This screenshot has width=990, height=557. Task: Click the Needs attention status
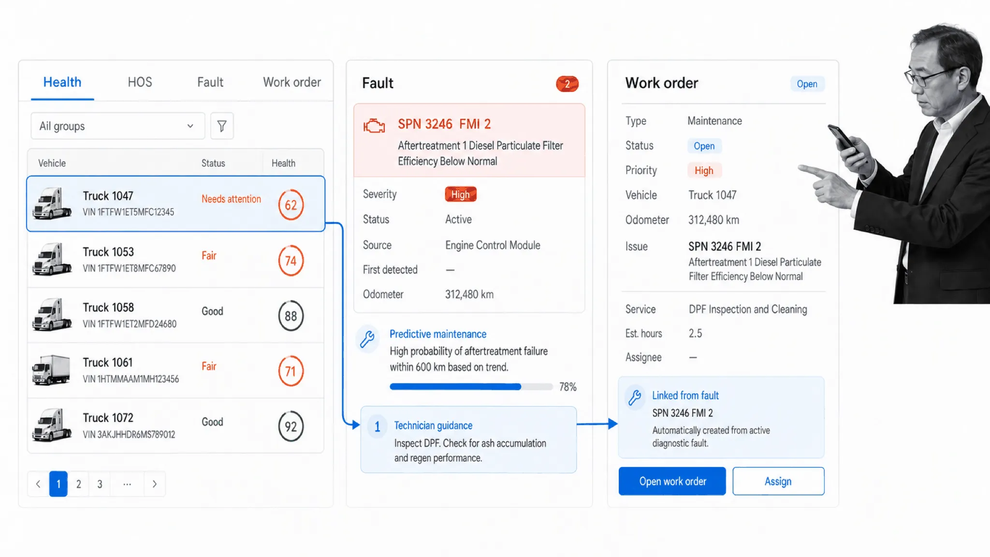click(x=231, y=199)
